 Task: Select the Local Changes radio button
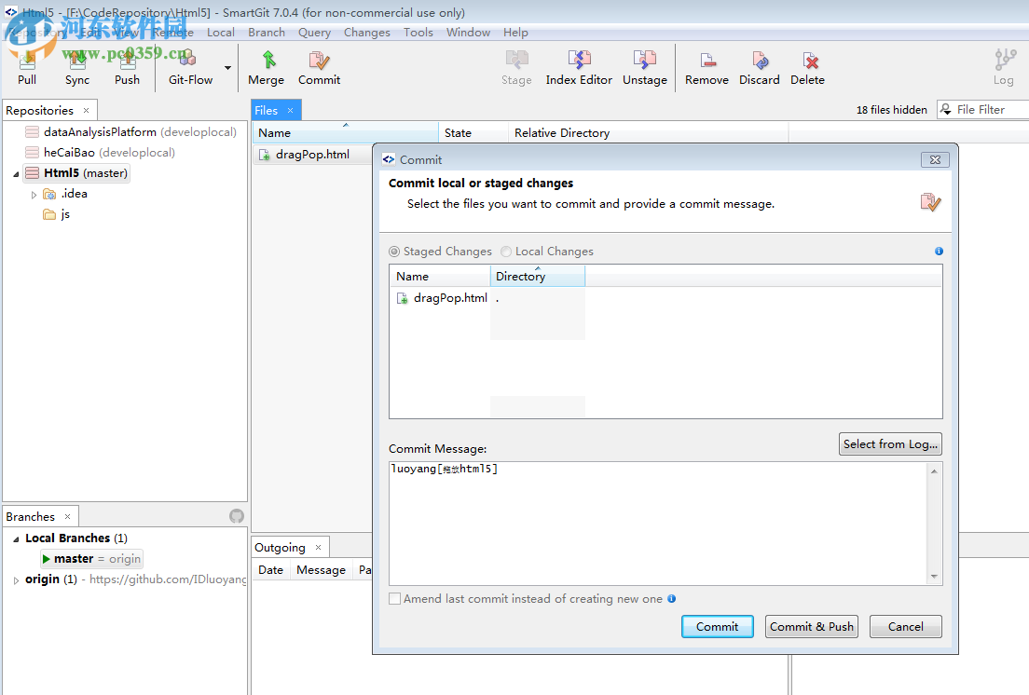coord(506,252)
